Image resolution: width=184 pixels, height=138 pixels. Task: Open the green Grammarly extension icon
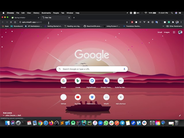[x=169, y=22]
